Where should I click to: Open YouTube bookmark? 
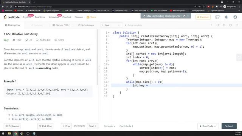tap(19, 11)
